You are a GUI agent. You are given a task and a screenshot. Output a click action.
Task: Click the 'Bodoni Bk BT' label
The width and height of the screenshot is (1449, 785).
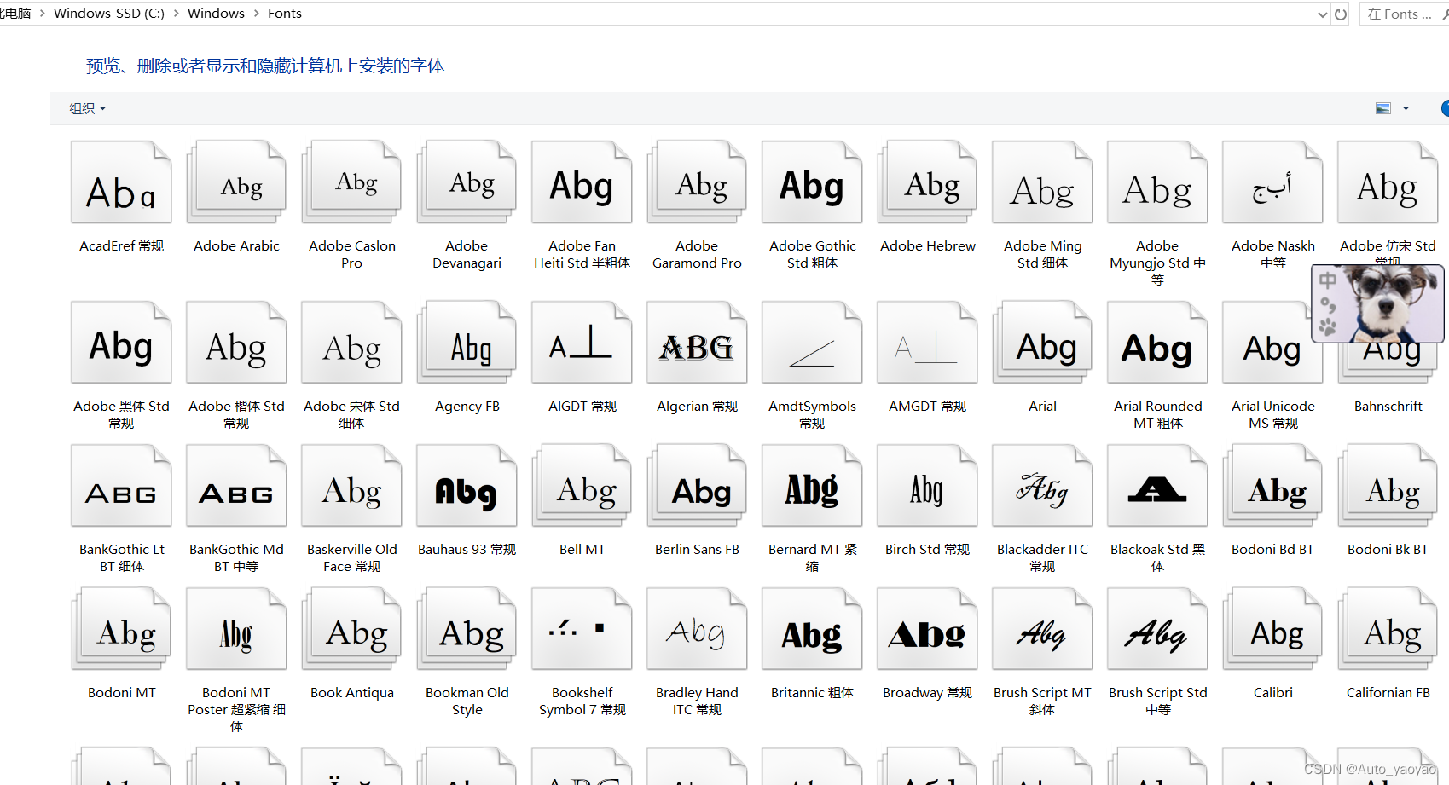[1388, 550]
